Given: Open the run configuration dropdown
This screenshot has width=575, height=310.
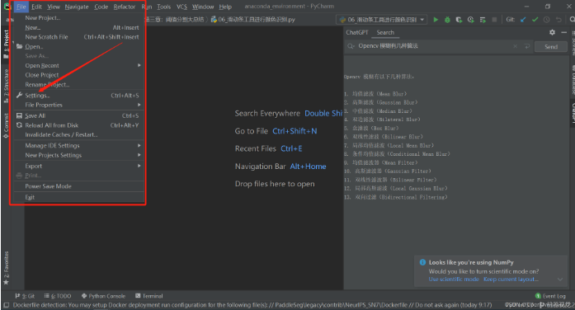Looking at the screenshot, I should pos(381,20).
